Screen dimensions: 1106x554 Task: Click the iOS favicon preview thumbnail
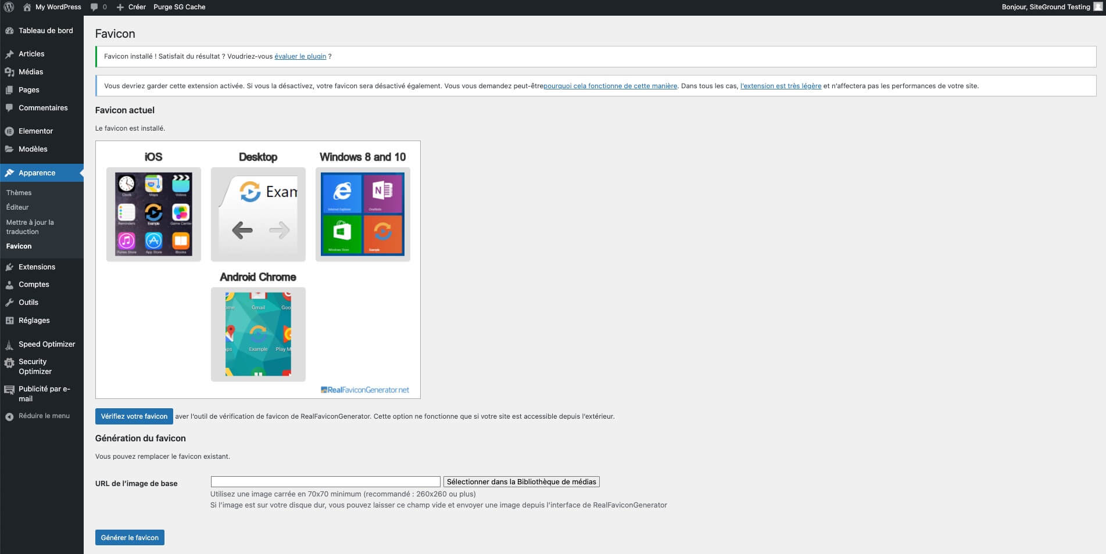[153, 214]
